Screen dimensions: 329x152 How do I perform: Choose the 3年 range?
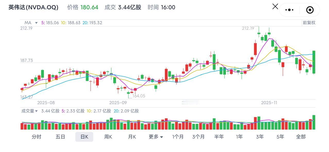[260, 137]
